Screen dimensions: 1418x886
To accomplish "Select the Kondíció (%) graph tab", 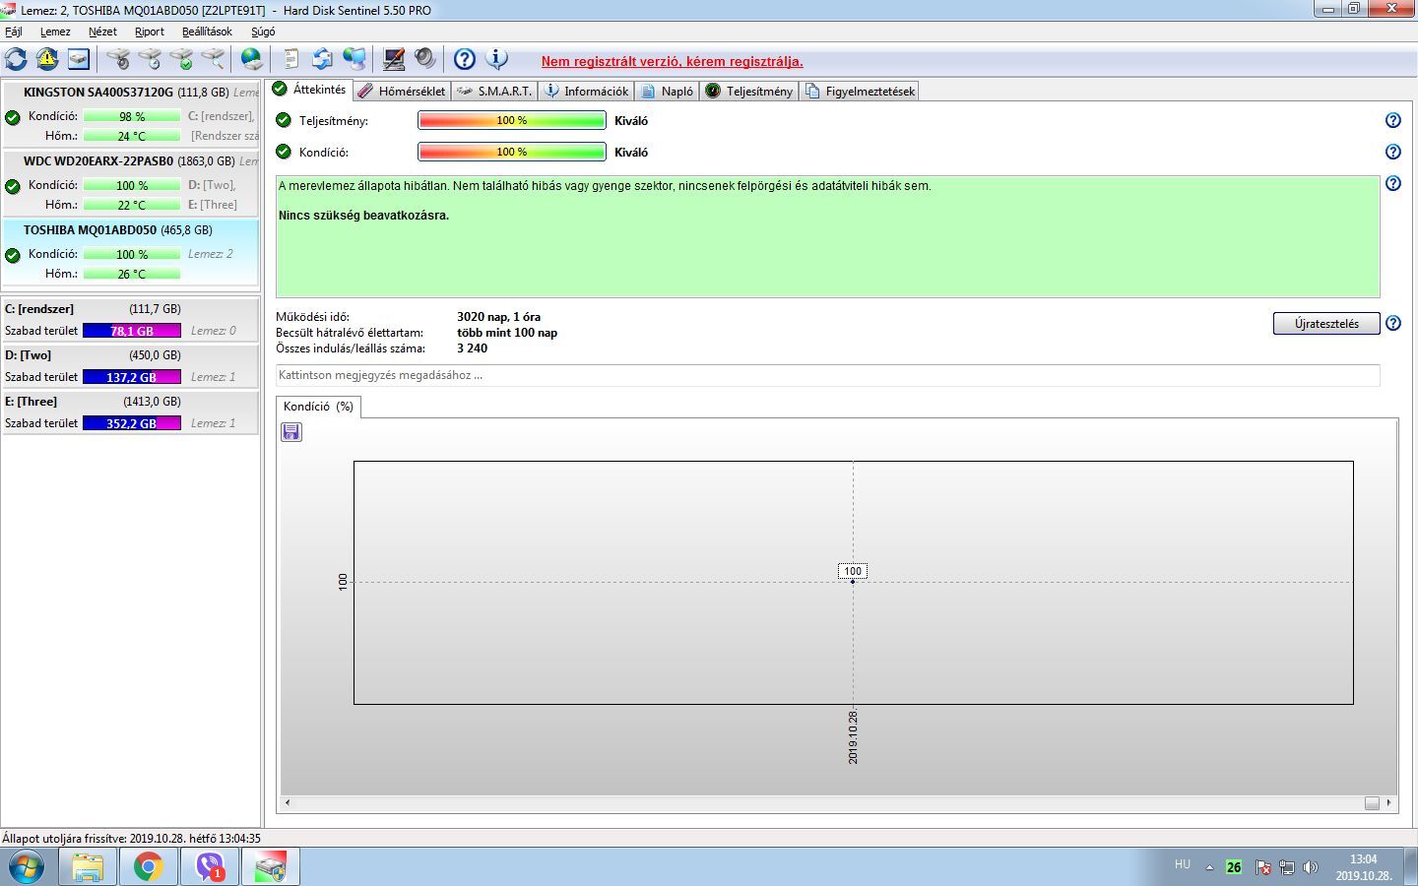I will (x=318, y=407).
